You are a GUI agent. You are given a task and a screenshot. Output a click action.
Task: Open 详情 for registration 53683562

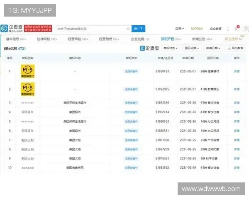pyautogui.click(x=237, y=168)
